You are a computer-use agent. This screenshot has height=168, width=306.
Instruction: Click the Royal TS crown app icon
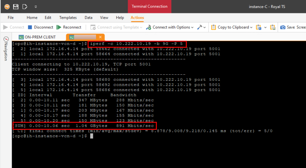point(6,6)
